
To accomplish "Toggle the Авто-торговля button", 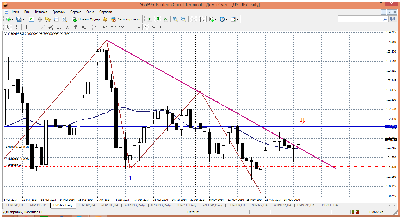I will [126, 19].
